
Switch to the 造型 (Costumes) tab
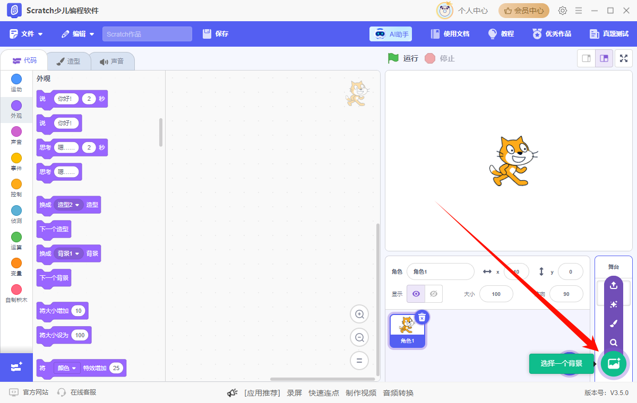[x=69, y=60]
